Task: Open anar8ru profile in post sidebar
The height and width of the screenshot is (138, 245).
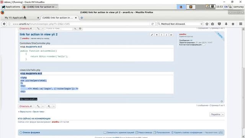Action: [183, 34]
